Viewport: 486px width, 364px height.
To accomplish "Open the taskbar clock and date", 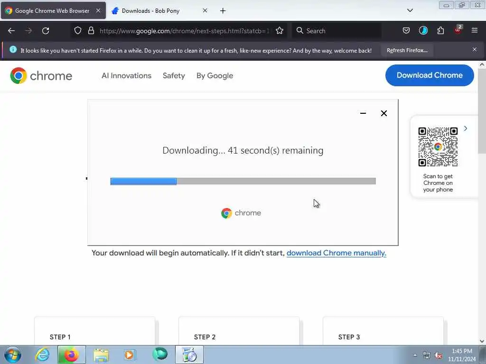I will (x=462, y=355).
